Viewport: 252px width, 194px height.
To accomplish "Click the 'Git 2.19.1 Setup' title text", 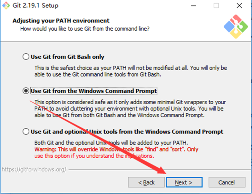I will [x=35, y=5].
